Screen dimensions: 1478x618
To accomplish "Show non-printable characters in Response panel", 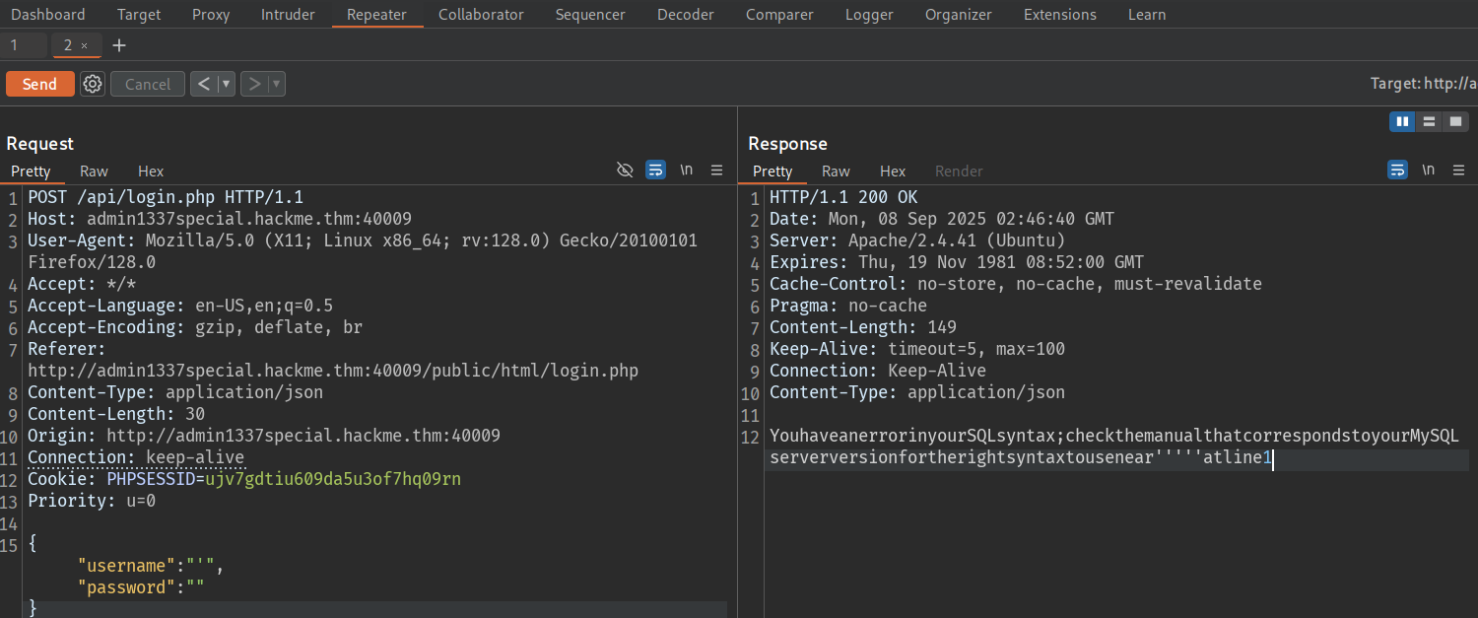I will click(1429, 171).
